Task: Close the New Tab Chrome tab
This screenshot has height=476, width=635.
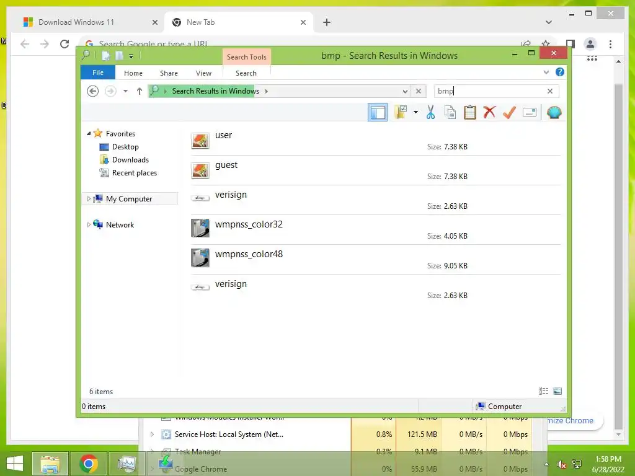Action: pos(303,22)
